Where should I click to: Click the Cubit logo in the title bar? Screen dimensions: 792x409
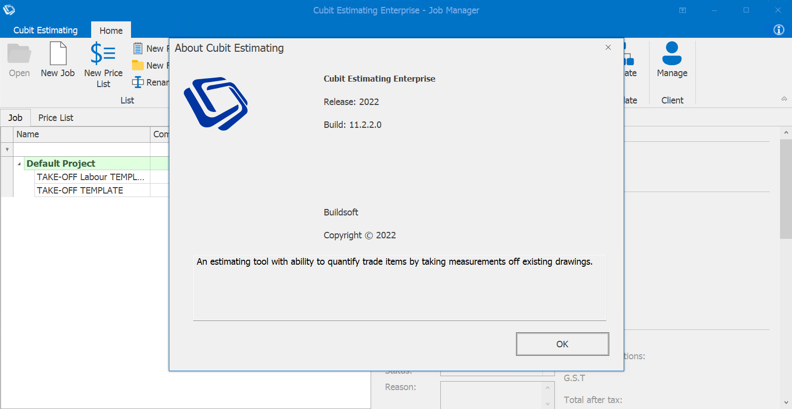click(9, 10)
